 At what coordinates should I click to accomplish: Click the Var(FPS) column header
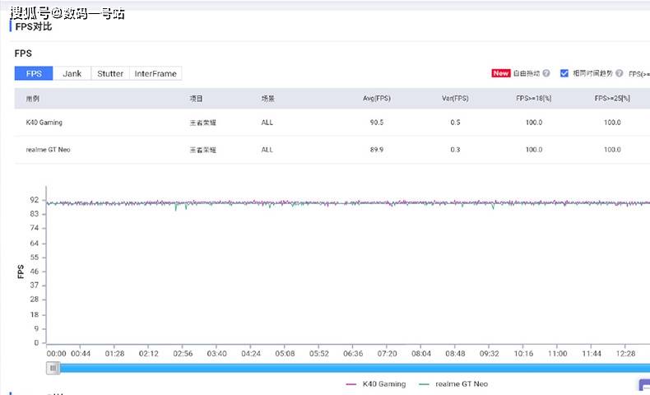[x=455, y=98]
